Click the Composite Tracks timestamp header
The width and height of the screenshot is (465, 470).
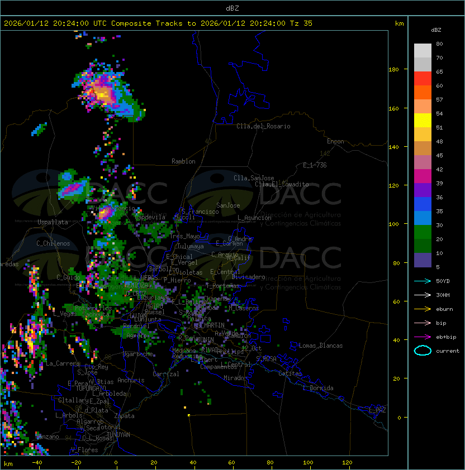[x=158, y=23]
